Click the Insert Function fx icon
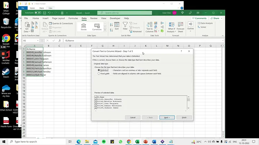Image resolution: width=259 pixels, height=145 pixels. [60, 41]
